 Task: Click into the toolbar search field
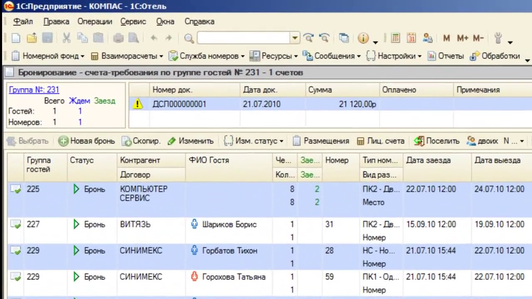tap(244, 38)
